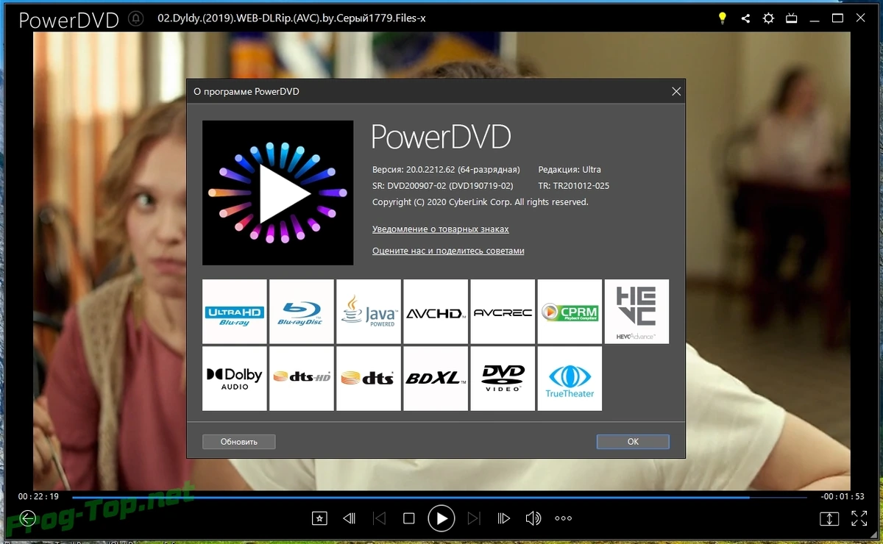Click the Dolby Audio logo

pyautogui.click(x=235, y=379)
